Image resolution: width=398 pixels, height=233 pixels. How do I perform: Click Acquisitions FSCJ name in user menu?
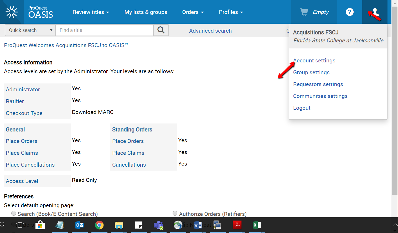pos(316,32)
